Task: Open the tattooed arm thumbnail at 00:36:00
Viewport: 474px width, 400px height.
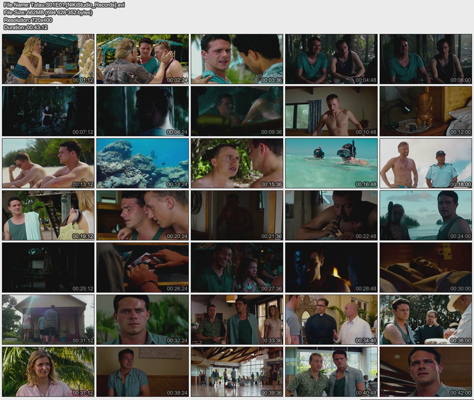Action: coord(426,320)
